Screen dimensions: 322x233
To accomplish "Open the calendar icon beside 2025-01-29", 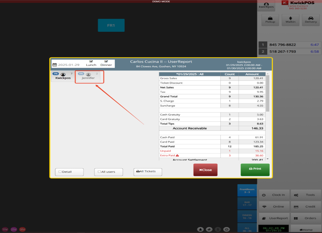I will click(55, 65).
